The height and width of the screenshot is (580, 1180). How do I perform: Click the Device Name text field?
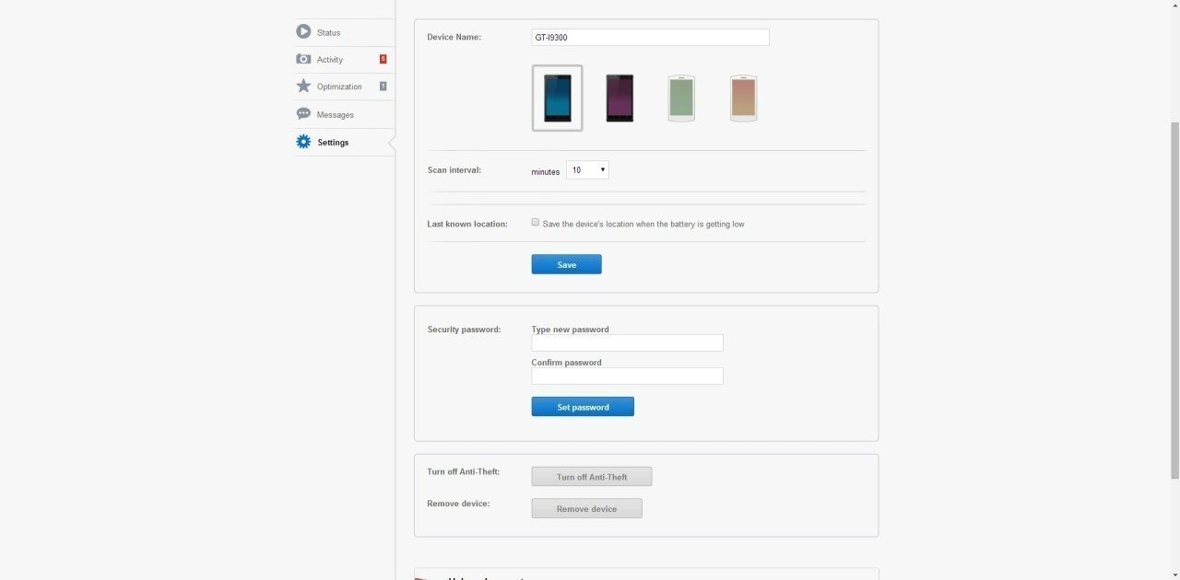pyautogui.click(x=650, y=38)
